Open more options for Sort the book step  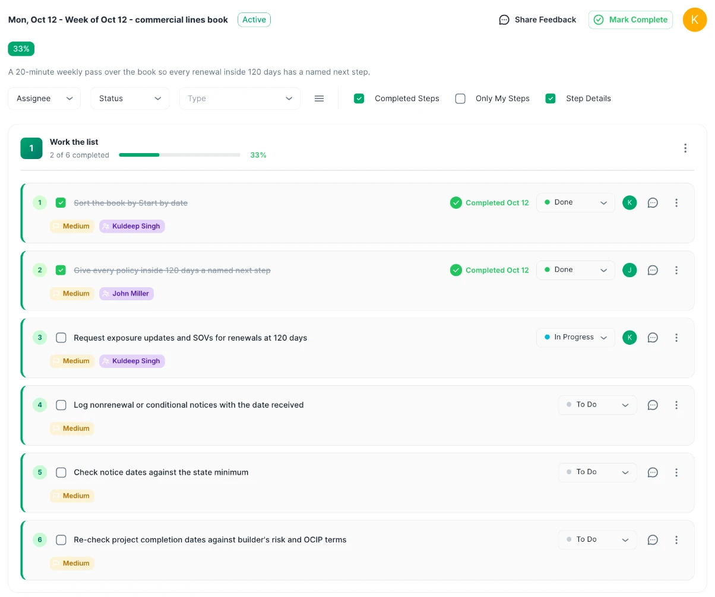(x=676, y=203)
